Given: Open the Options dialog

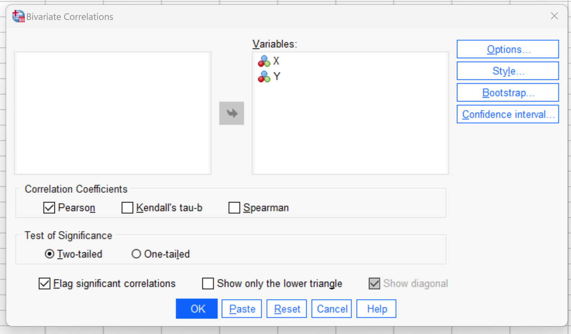Looking at the screenshot, I should tap(508, 49).
